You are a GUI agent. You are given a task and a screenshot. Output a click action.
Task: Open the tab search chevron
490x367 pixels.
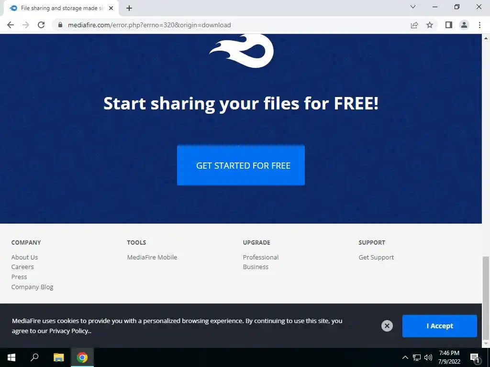pyautogui.click(x=413, y=7)
